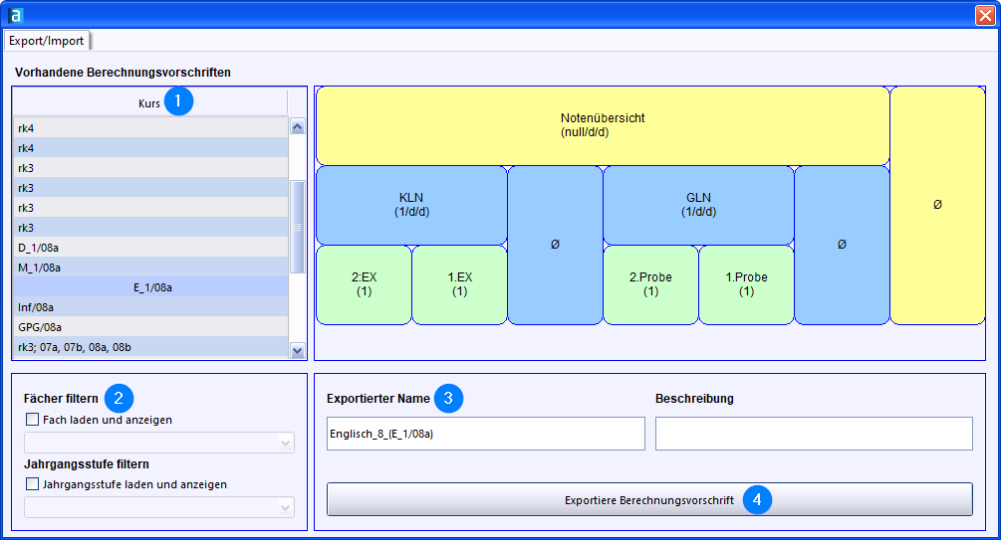Enable Jahrgangsstufe laden und anzeigen checkbox

coord(32,484)
